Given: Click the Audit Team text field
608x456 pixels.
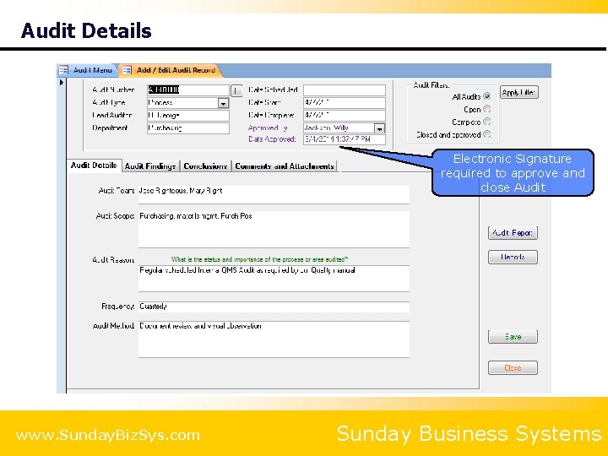Looking at the screenshot, I should click(274, 194).
